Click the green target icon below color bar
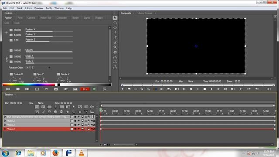 click(x=94, y=89)
